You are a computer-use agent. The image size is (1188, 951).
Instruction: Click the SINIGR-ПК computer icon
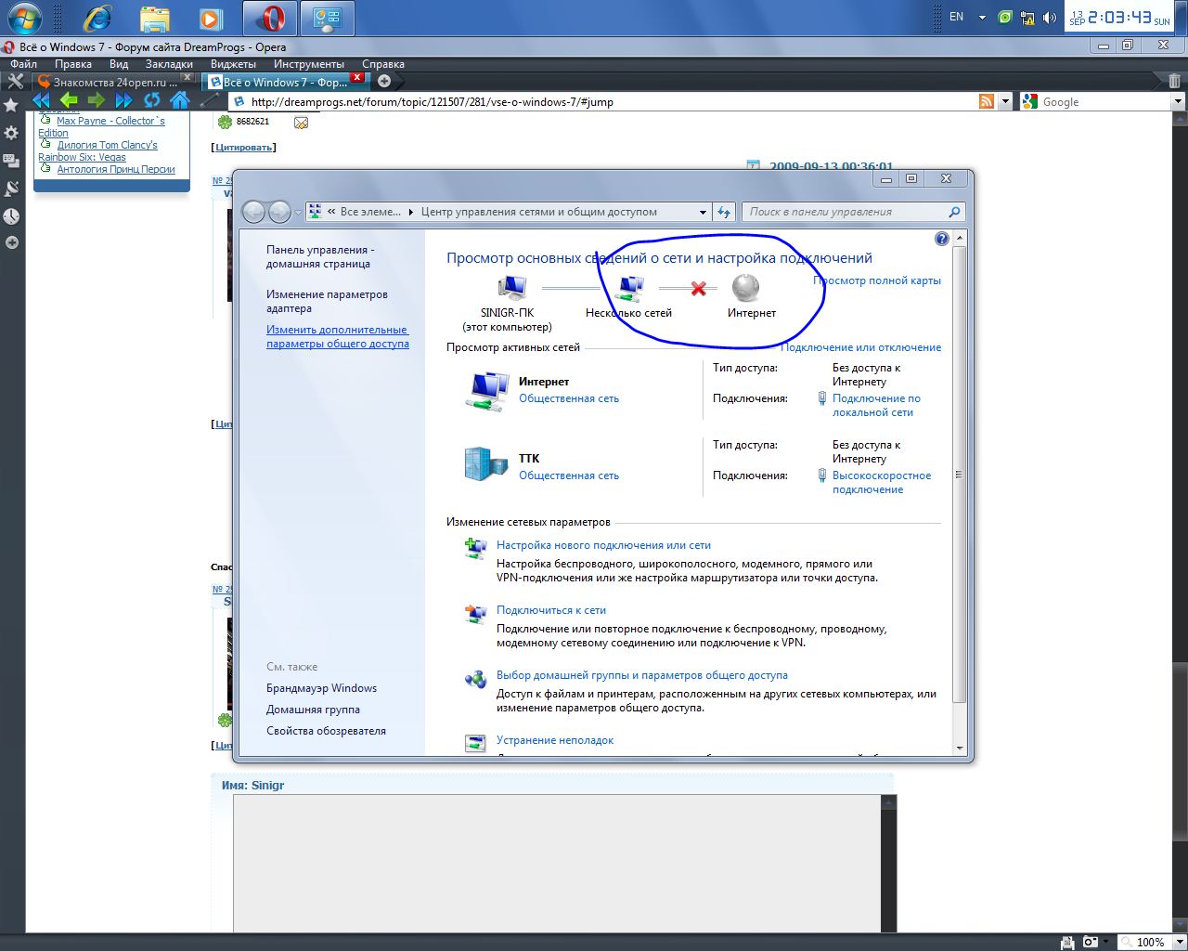[511, 289]
